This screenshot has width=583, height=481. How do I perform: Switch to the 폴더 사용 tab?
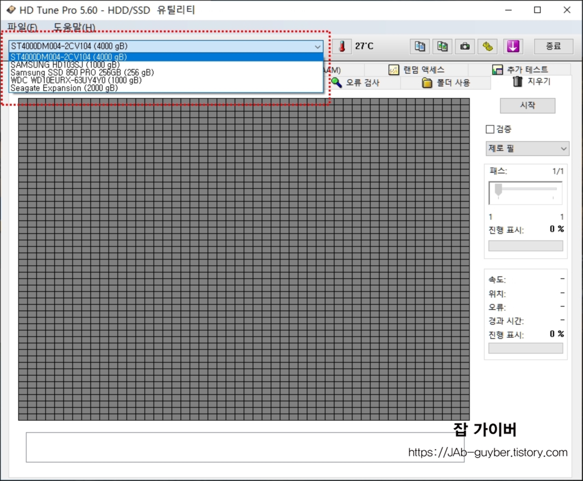[x=446, y=83]
